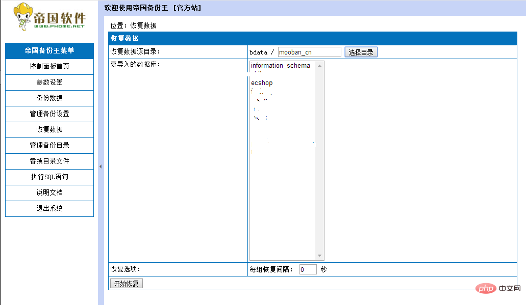The image size is (526, 305).
Task: Choose the ecshop database
Action: 262,83
